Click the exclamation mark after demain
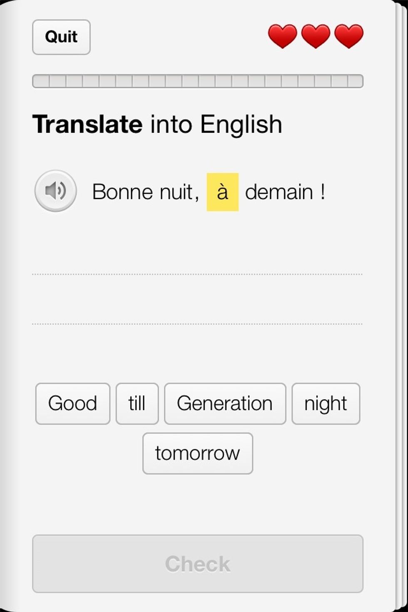 323,192
